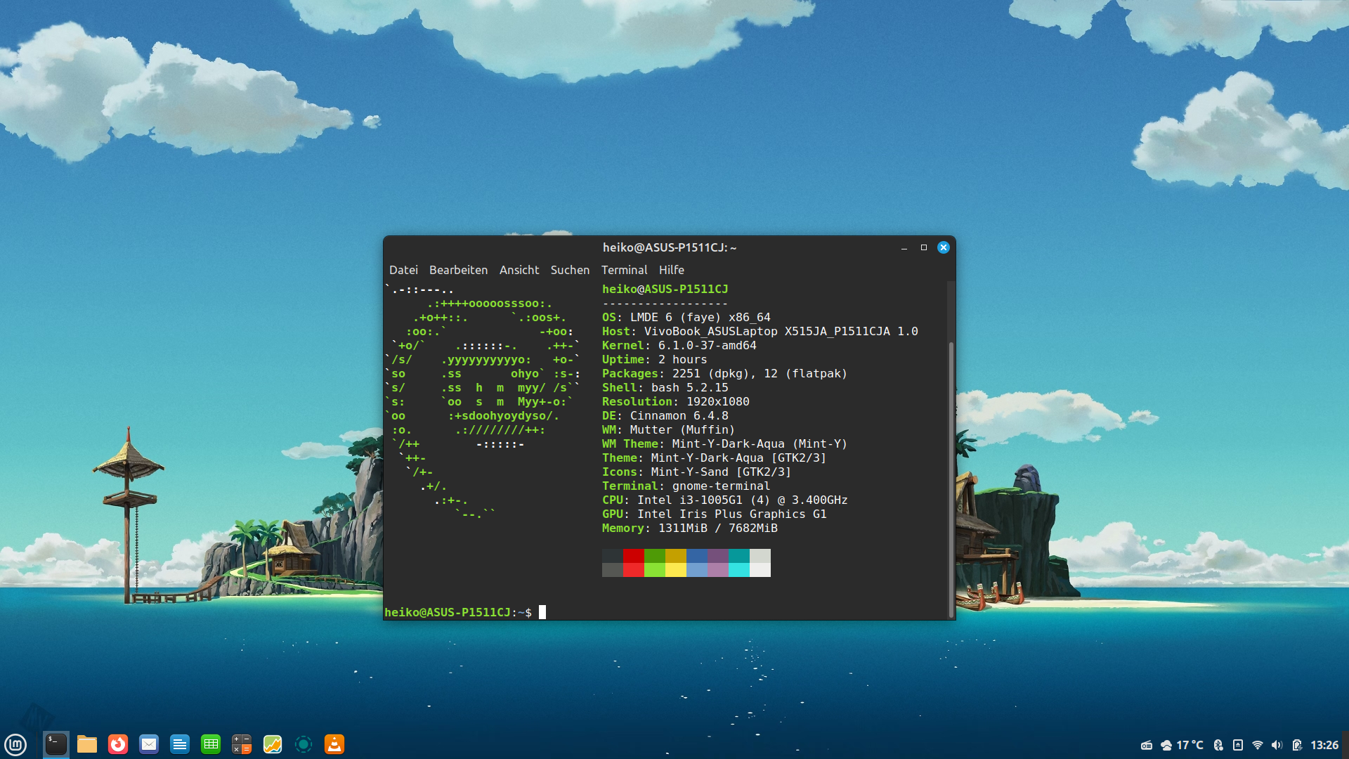This screenshot has height=759, width=1349.
Task: Launch the Firefox browser
Action: pyautogui.click(x=118, y=744)
